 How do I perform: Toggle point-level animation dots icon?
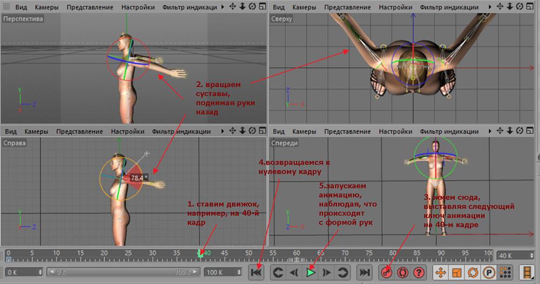[x=505, y=273]
